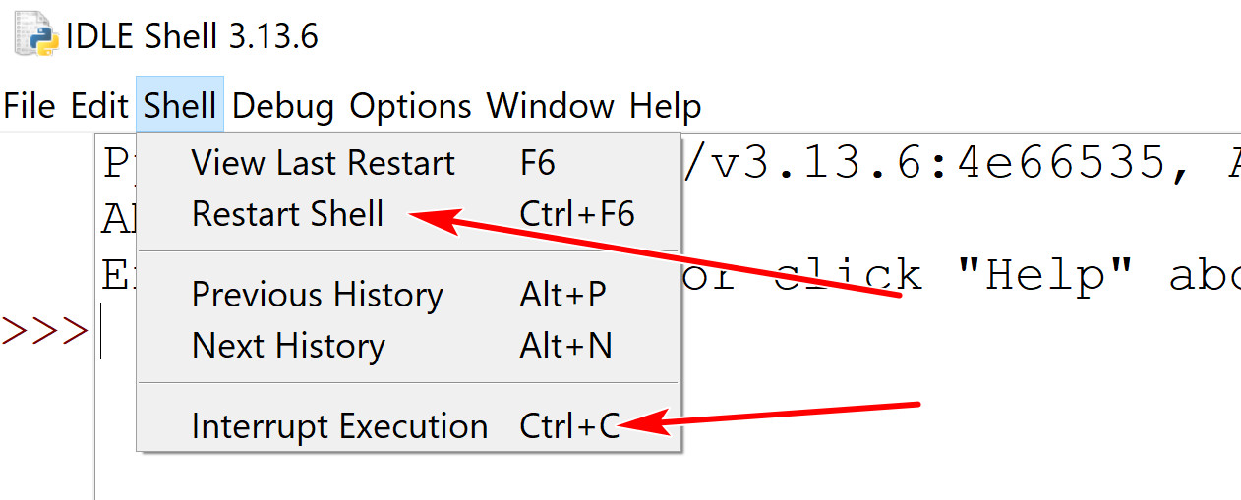
Task: Pick Next History menu entry
Action: click(x=287, y=346)
